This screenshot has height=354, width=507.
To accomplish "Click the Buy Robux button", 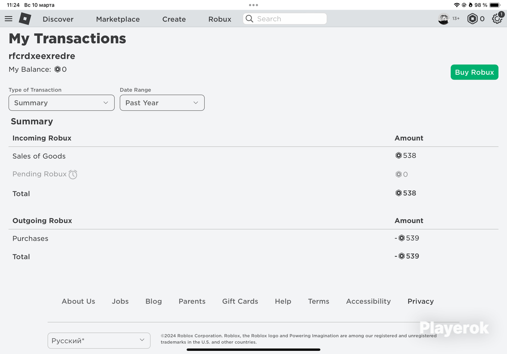I will pyautogui.click(x=474, y=72).
